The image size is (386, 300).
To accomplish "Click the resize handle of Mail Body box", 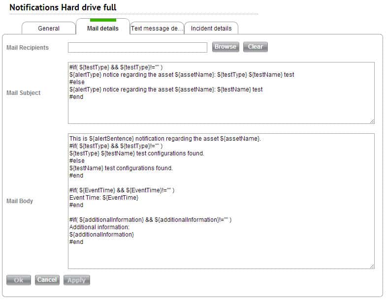I will 372,266.
